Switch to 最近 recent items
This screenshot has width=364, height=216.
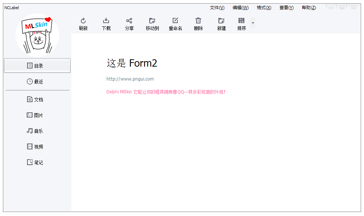37,82
